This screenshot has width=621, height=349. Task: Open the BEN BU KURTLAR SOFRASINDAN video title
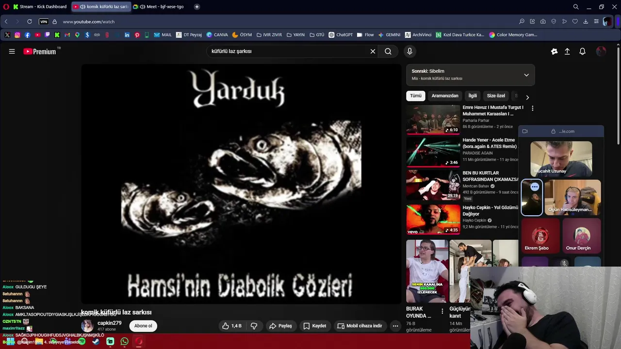pyautogui.click(x=490, y=176)
